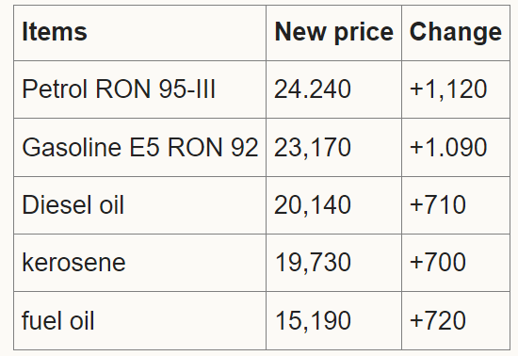Select the Petrol RON 95-III cell

139,89
